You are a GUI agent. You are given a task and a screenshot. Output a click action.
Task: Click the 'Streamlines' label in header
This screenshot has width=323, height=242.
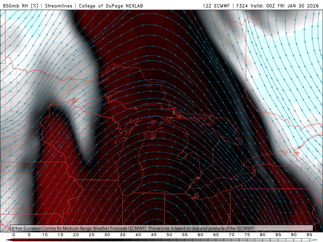point(59,6)
